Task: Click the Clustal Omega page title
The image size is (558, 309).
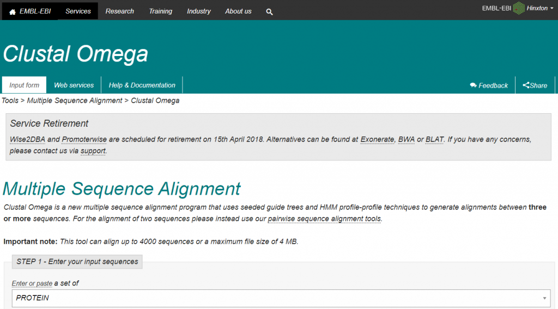Action: (75, 54)
